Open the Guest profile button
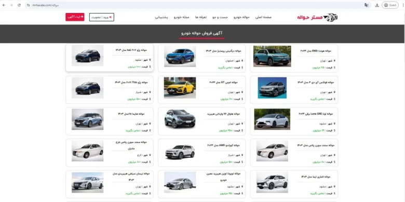This screenshot has width=405, height=202. point(390,5)
